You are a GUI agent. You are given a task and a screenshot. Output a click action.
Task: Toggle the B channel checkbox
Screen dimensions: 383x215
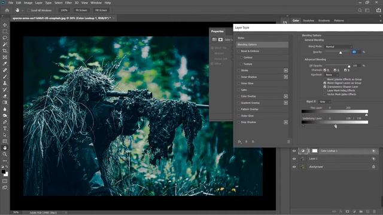click(x=345, y=70)
